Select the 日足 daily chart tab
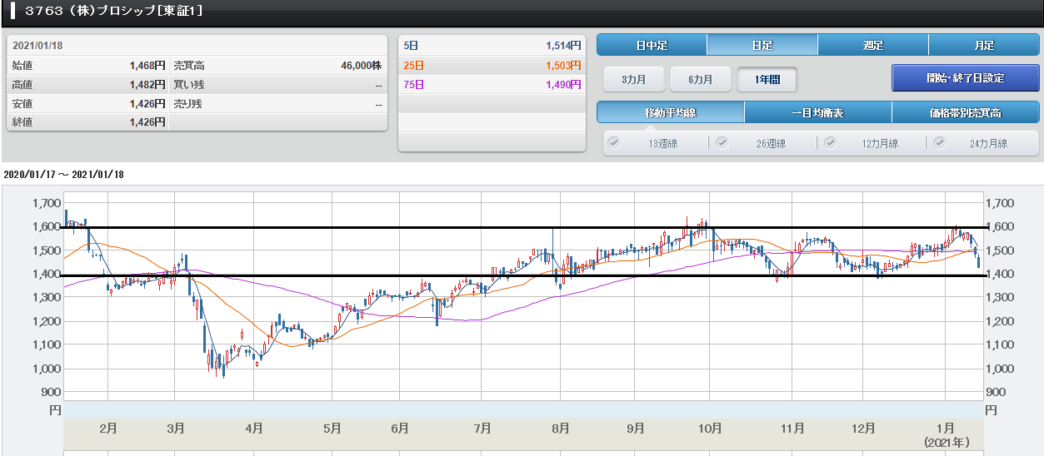Image resolution: width=1044 pixels, height=456 pixels. coord(762,45)
